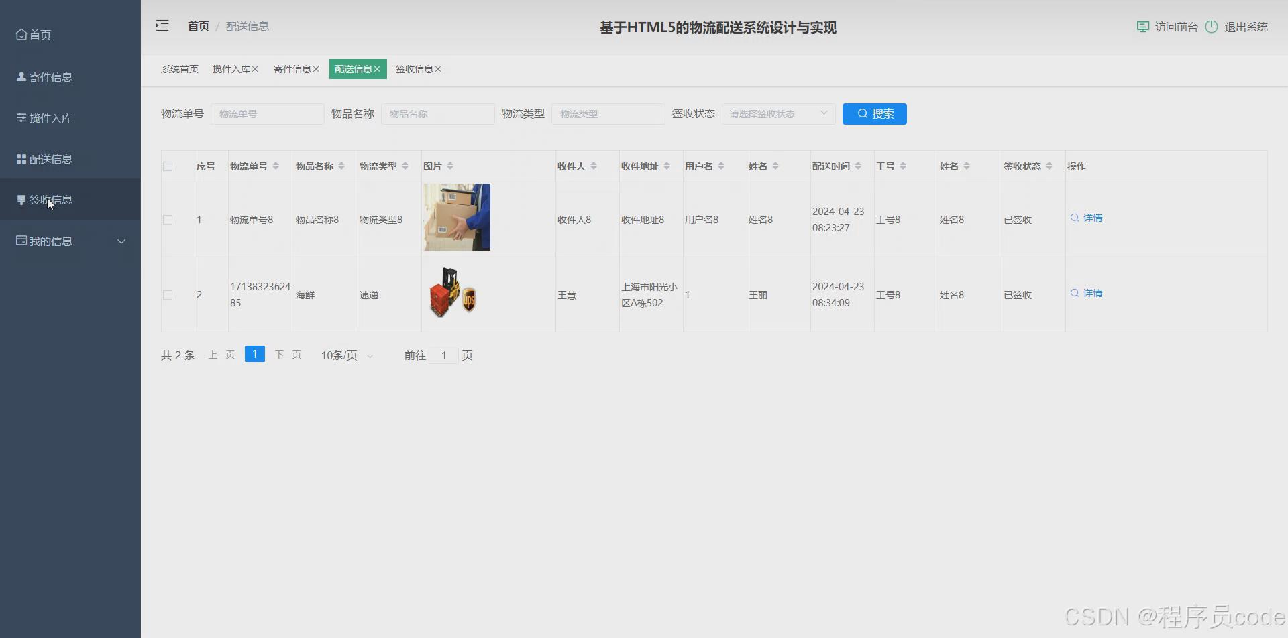Open the 签收信息 sidebar menu icon
Screen dimensions: 1288x638
coord(19,199)
